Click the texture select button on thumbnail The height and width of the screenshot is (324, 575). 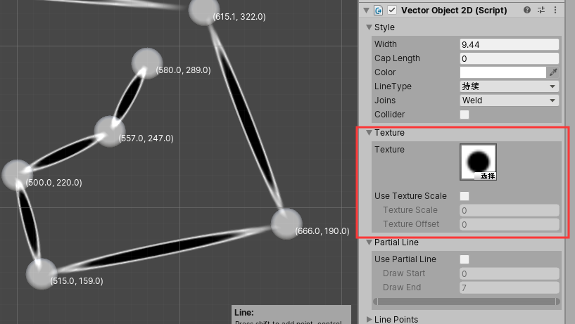click(488, 176)
